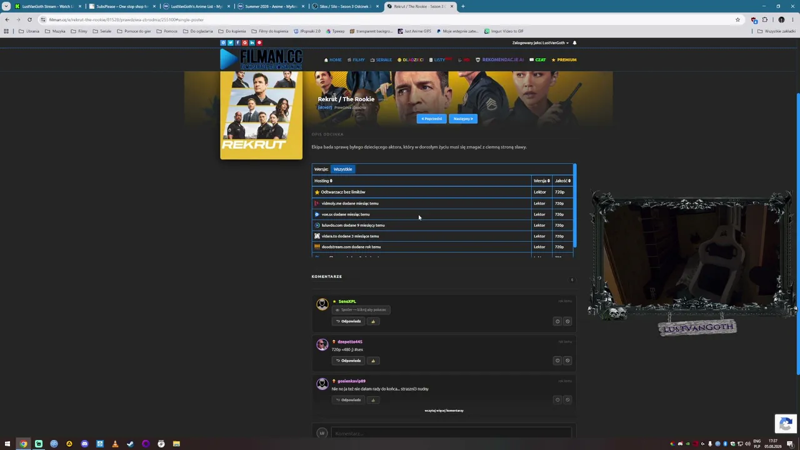
Task: Open LISTY in site navigation
Action: [440, 60]
